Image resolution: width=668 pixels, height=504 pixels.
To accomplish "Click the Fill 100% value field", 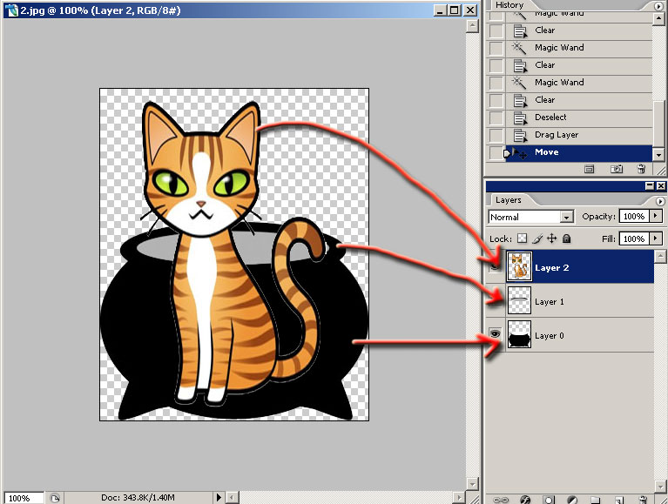I will click(x=634, y=239).
